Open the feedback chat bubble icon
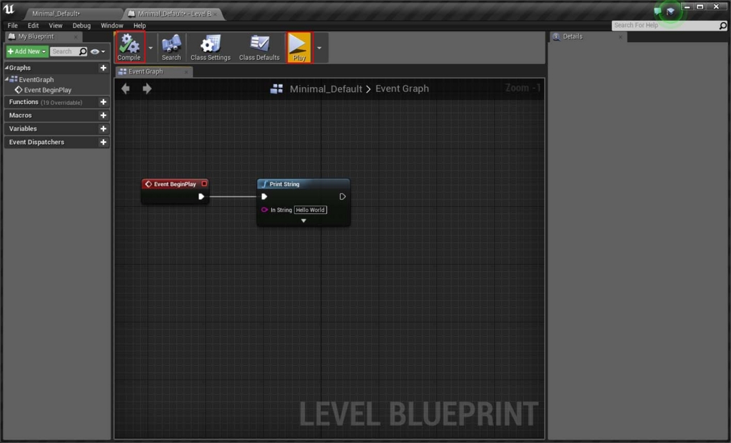Screen dimensions: 731x443 pyautogui.click(x=657, y=11)
